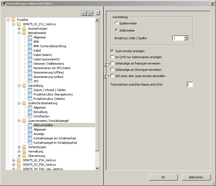Click the tree vertical scrollbar thumb

[x=97, y=87]
